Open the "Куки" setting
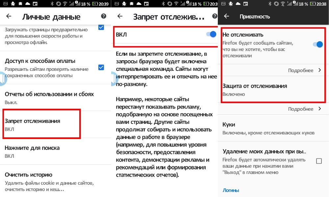Viewport: 329px width, 197px height. [x=268, y=128]
